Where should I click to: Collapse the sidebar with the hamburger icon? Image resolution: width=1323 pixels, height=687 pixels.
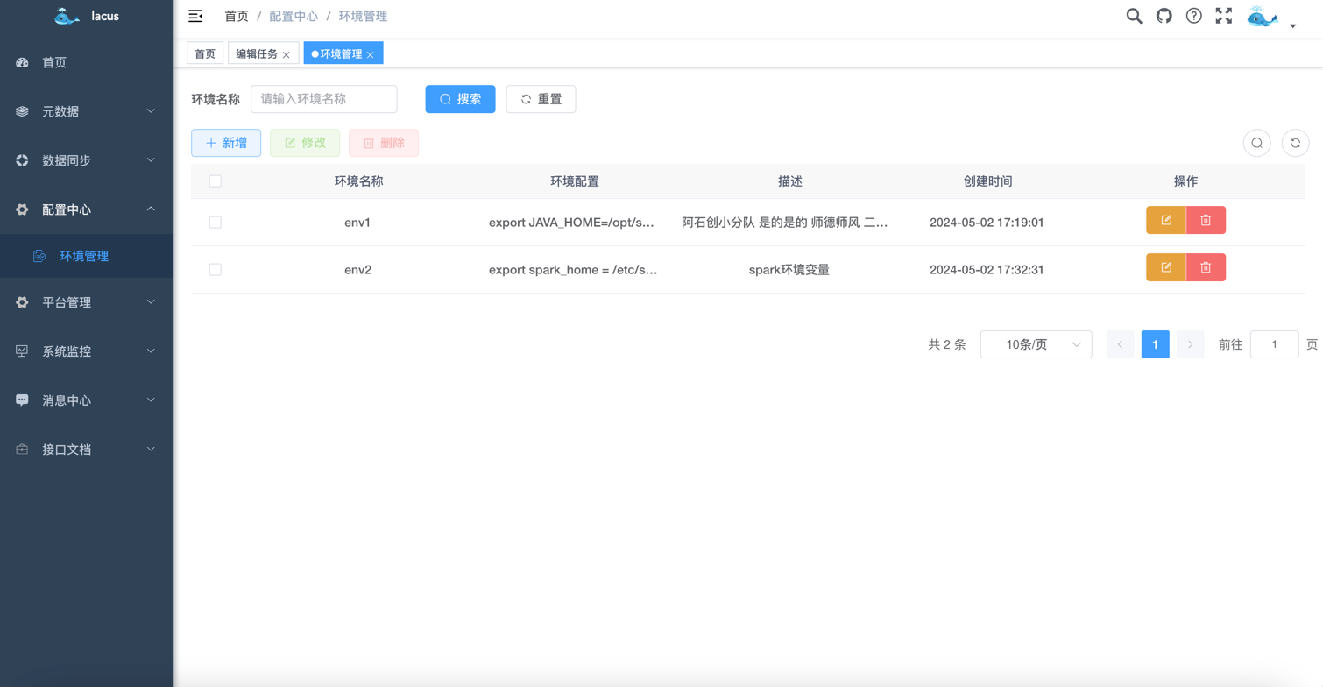(195, 16)
